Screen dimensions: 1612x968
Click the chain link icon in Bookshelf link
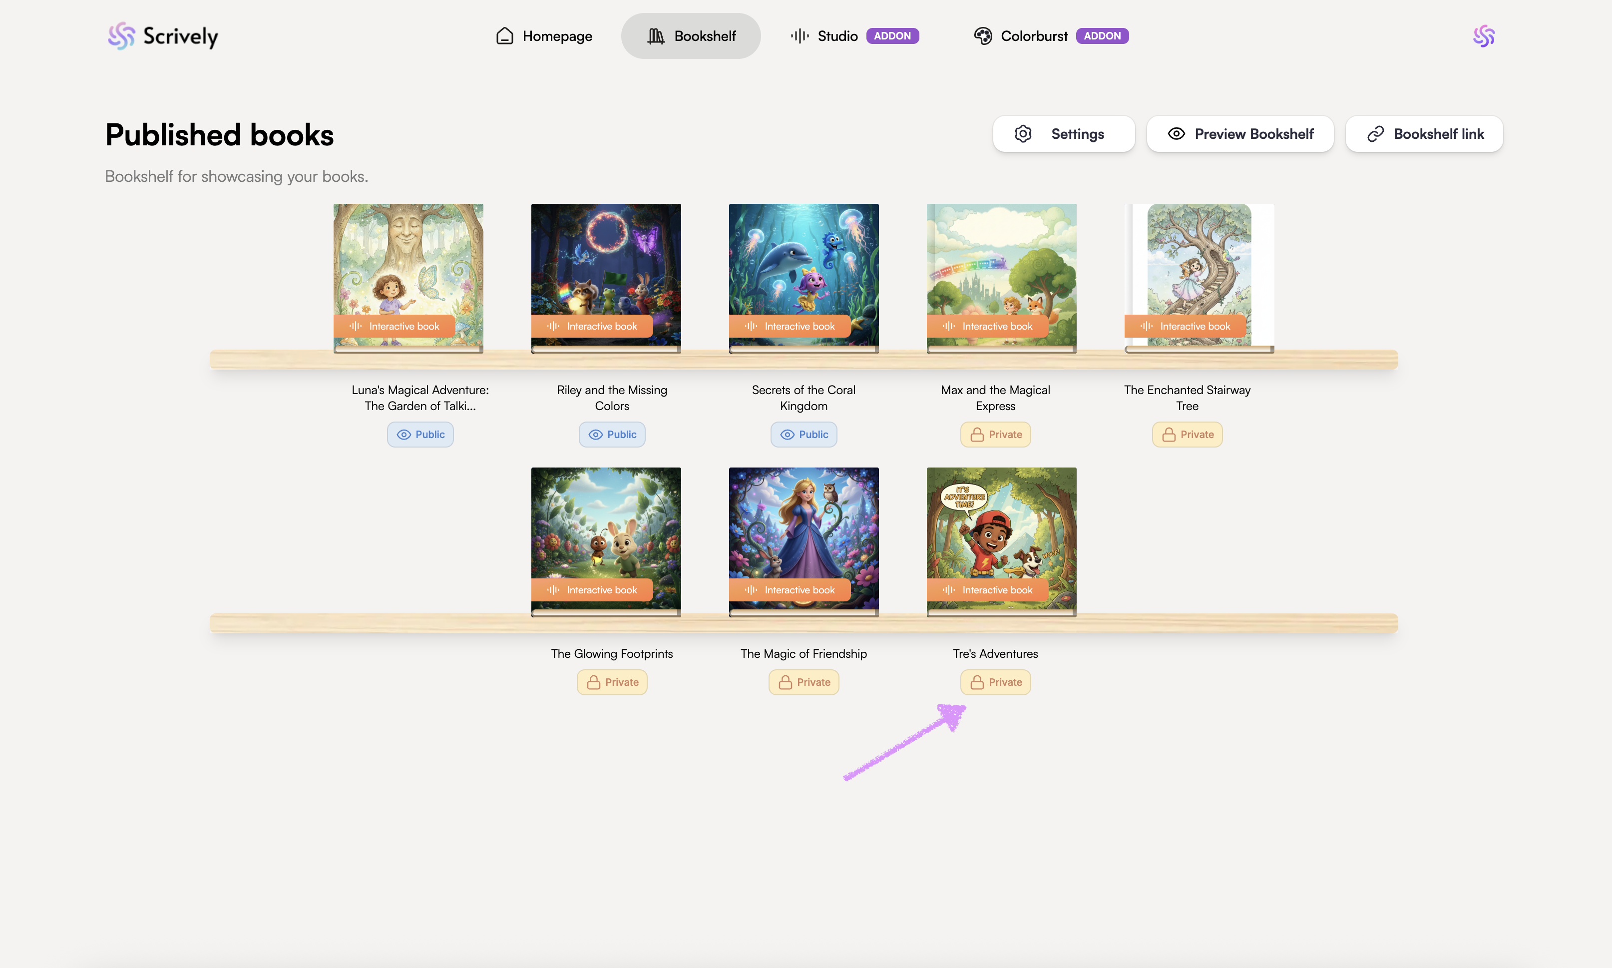tap(1375, 134)
